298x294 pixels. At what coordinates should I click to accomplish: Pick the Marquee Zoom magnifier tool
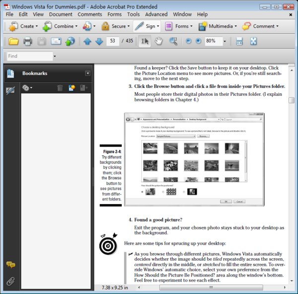(x=173, y=41)
